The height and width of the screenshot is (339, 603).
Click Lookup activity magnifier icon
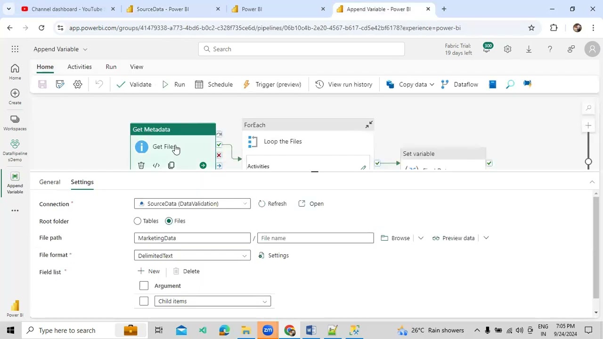click(510, 84)
